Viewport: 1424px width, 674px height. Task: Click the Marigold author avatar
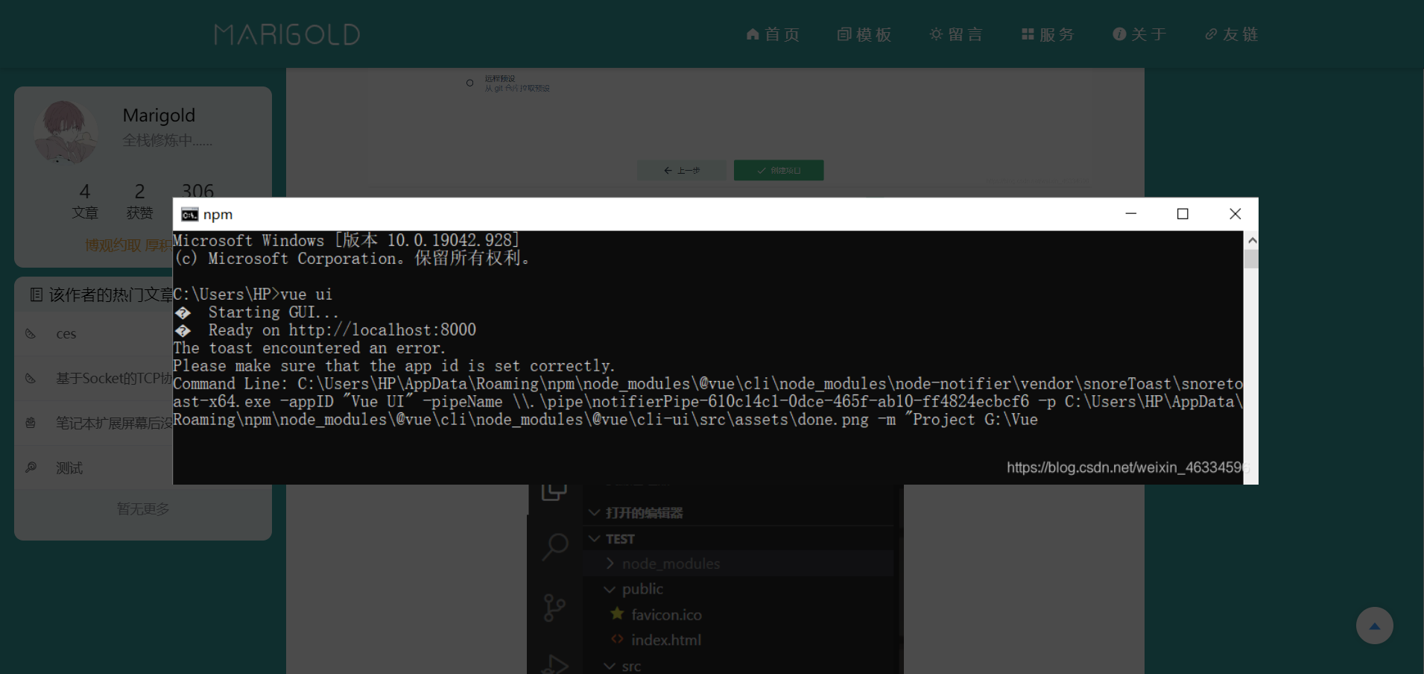(66, 132)
